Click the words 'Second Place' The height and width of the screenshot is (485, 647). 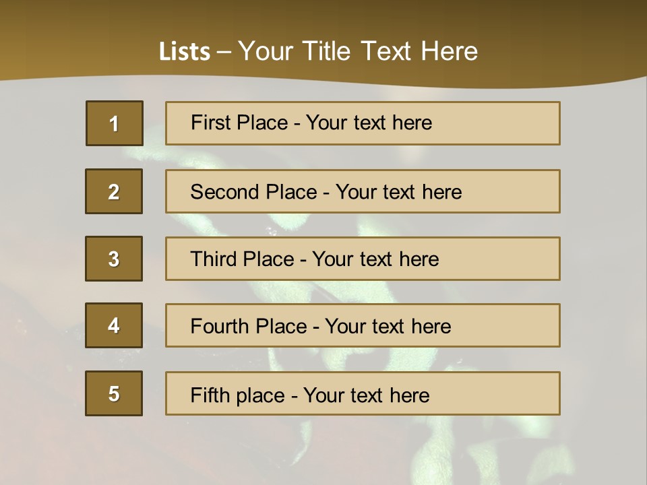253,192
